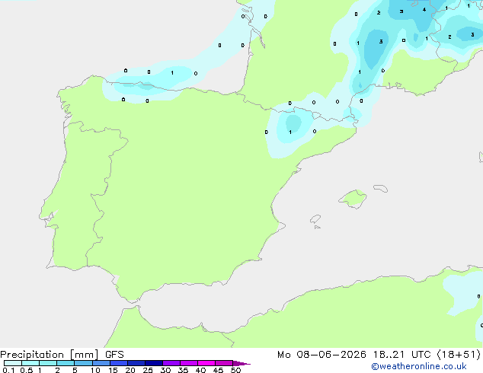Pick the purple 30–35 legend swatch
Image resolution: width=483 pixels, height=373 pixels.
[x=171, y=363]
